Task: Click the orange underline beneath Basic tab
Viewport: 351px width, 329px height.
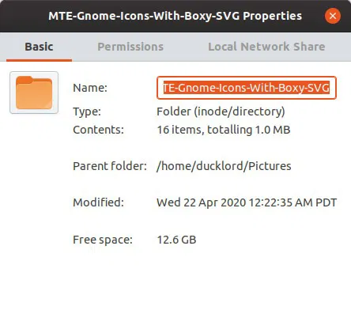Action: pyautogui.click(x=39, y=60)
